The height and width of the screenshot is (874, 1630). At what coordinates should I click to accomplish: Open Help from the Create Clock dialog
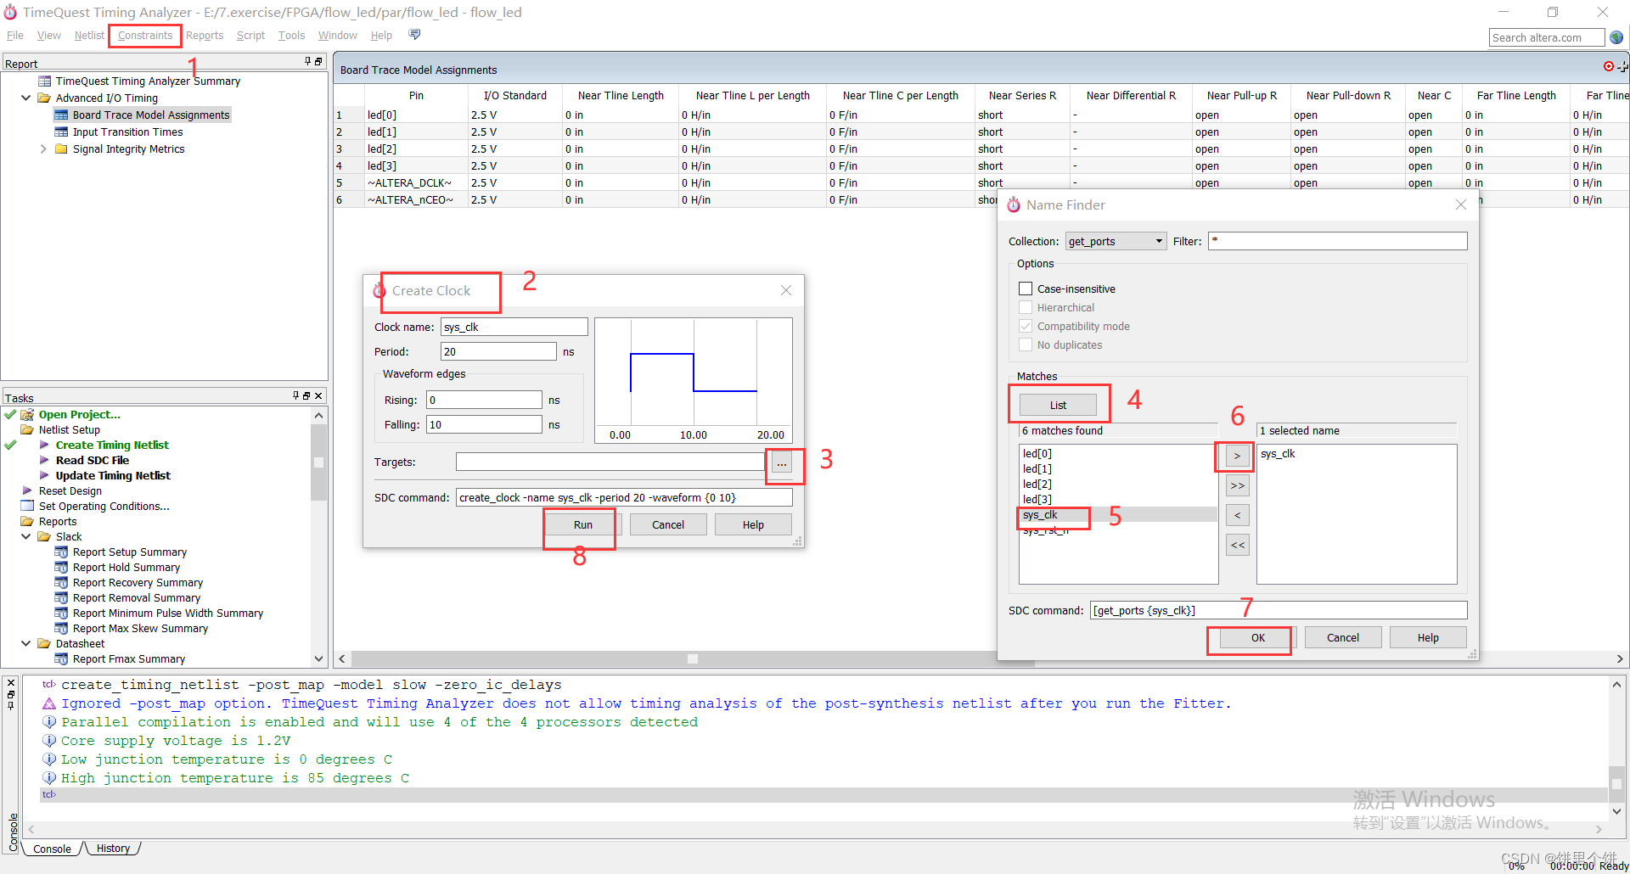click(753, 525)
